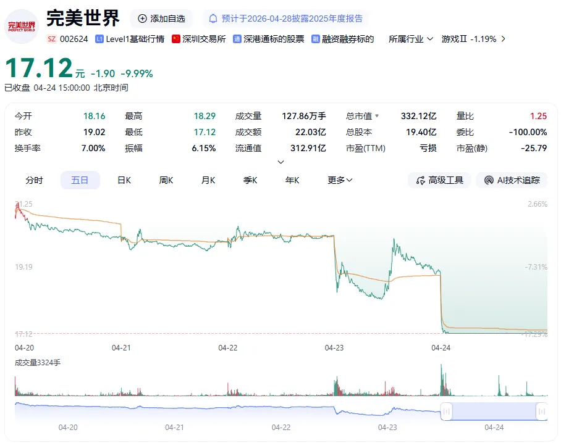Image resolution: width=561 pixels, height=443 pixels.
Task: Click the 今开 value 18.16
Action: point(95,116)
